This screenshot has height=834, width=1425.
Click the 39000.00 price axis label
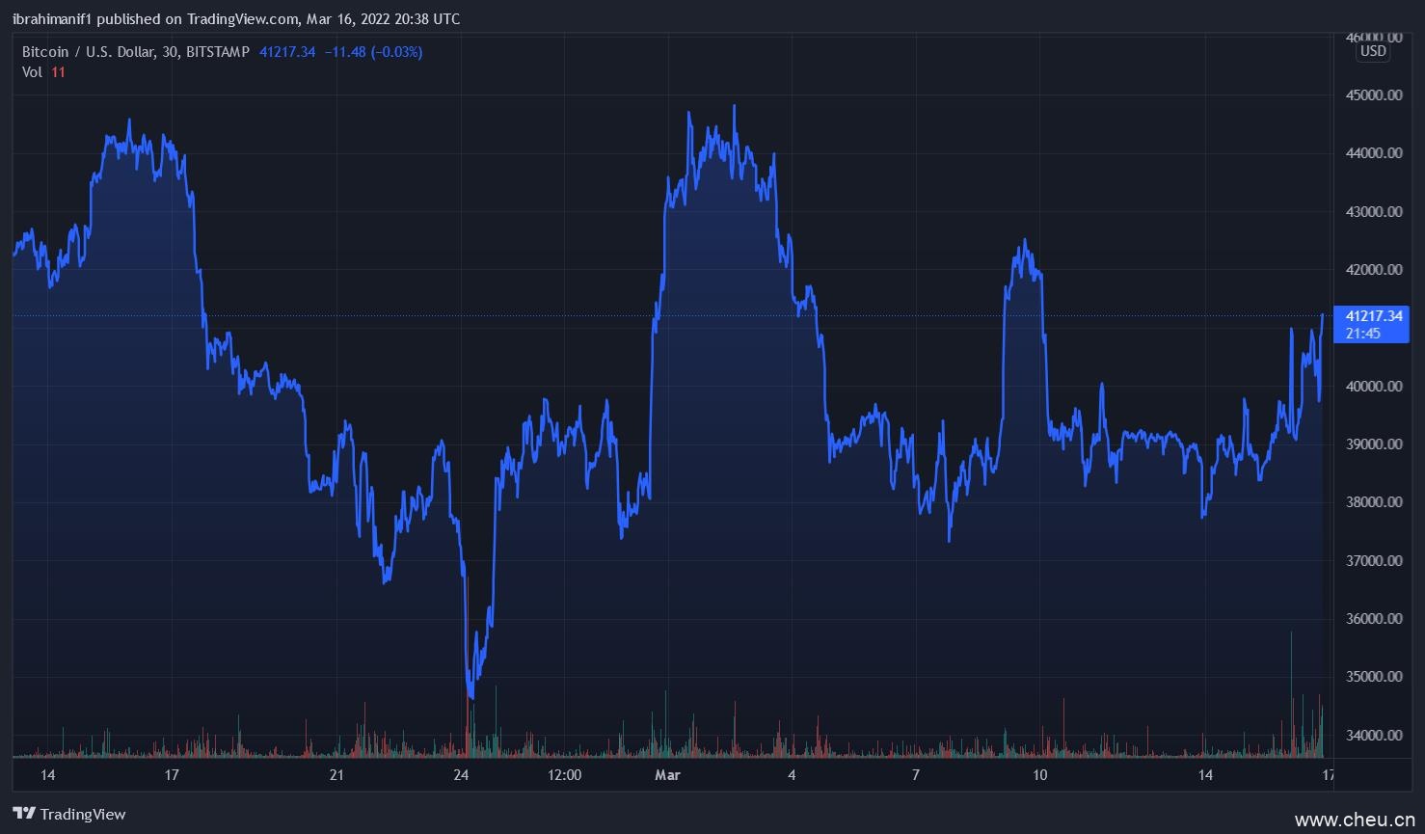1374,444
